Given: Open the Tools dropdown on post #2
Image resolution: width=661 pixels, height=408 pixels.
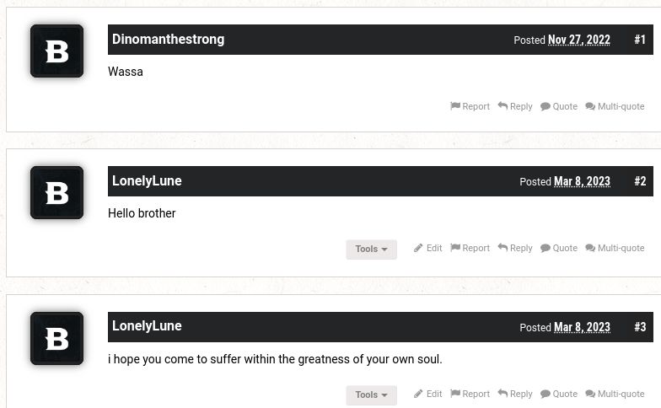Looking at the screenshot, I should click(x=371, y=250).
